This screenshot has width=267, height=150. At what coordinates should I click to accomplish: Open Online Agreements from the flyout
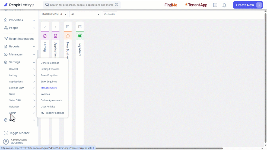point(51,100)
